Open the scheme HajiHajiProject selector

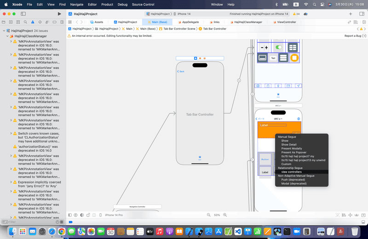[159, 14]
